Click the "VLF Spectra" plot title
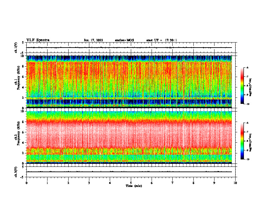Viewport: 265px width, 205px height. point(38,40)
